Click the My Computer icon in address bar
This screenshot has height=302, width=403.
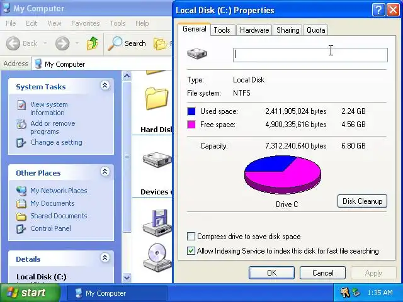(38, 64)
